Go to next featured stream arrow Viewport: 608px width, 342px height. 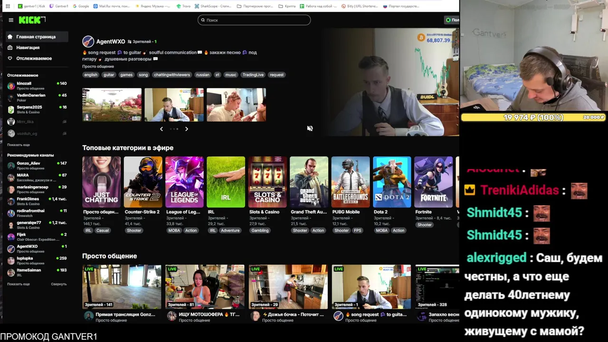point(186,129)
